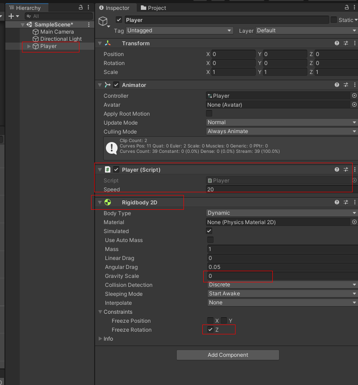Click the Player Script hash icon
Screen dimensions: 358x385
(x=108, y=169)
